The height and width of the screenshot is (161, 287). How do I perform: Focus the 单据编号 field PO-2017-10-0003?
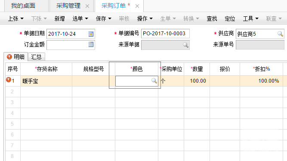coord(165,34)
